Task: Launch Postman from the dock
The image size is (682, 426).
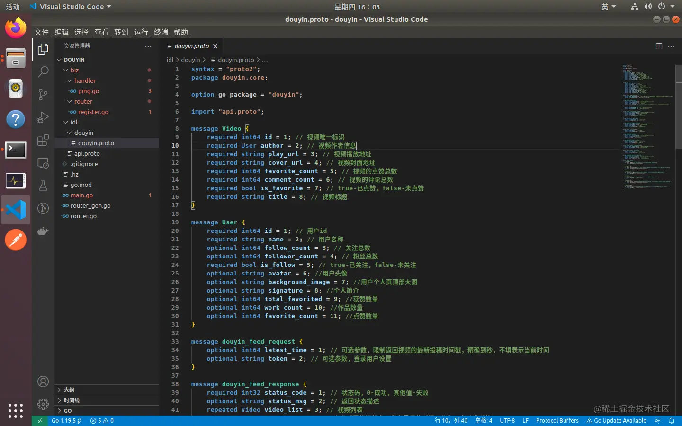Action: point(16,240)
